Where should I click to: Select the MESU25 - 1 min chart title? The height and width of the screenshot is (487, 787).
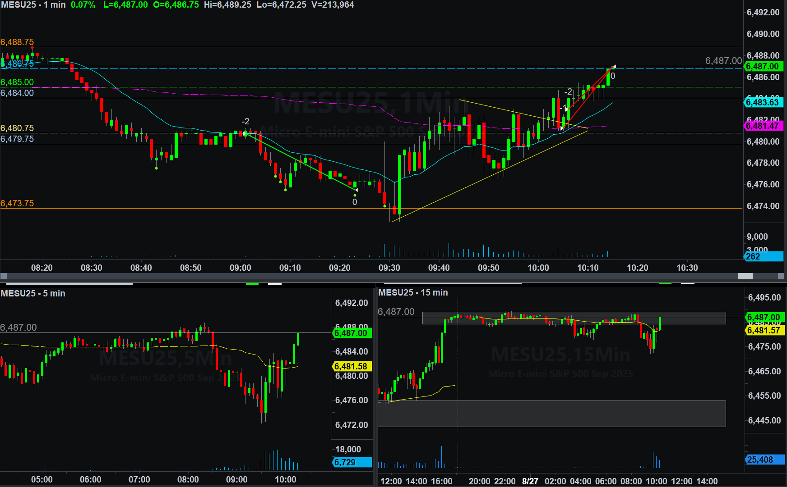pyautogui.click(x=33, y=5)
